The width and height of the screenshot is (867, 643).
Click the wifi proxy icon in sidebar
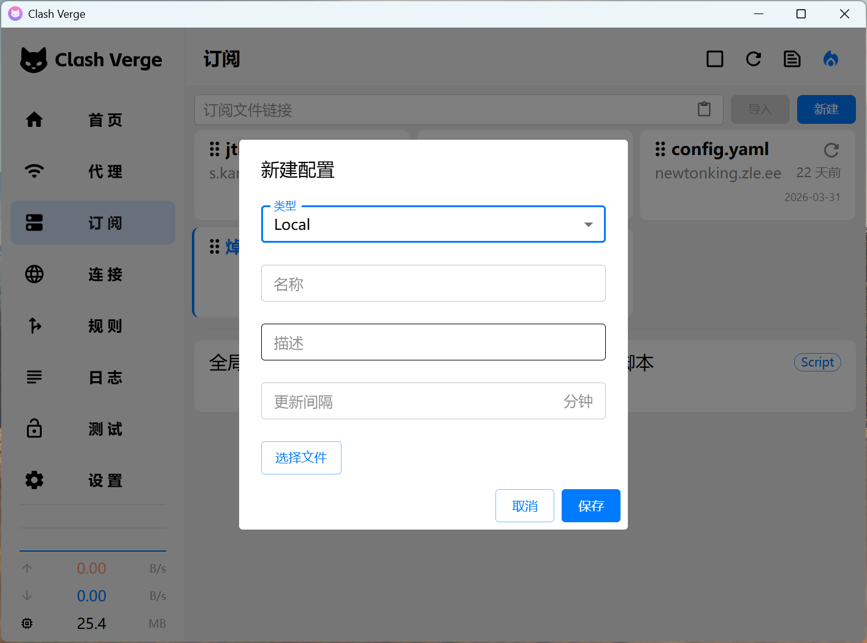[34, 171]
